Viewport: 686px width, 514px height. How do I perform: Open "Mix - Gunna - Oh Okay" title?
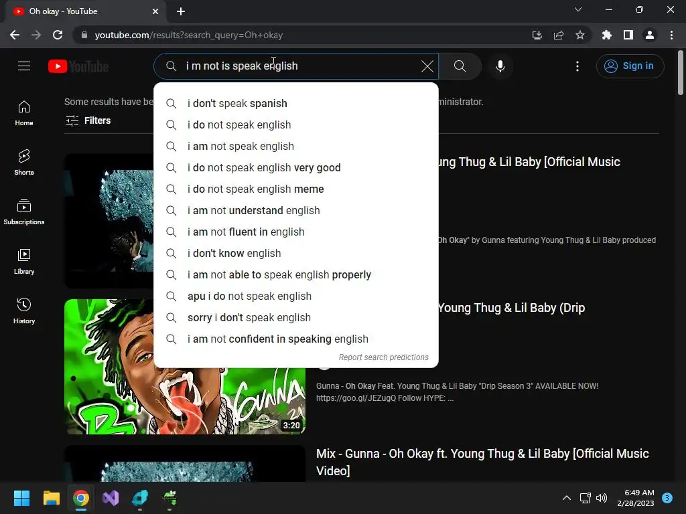pos(482,462)
